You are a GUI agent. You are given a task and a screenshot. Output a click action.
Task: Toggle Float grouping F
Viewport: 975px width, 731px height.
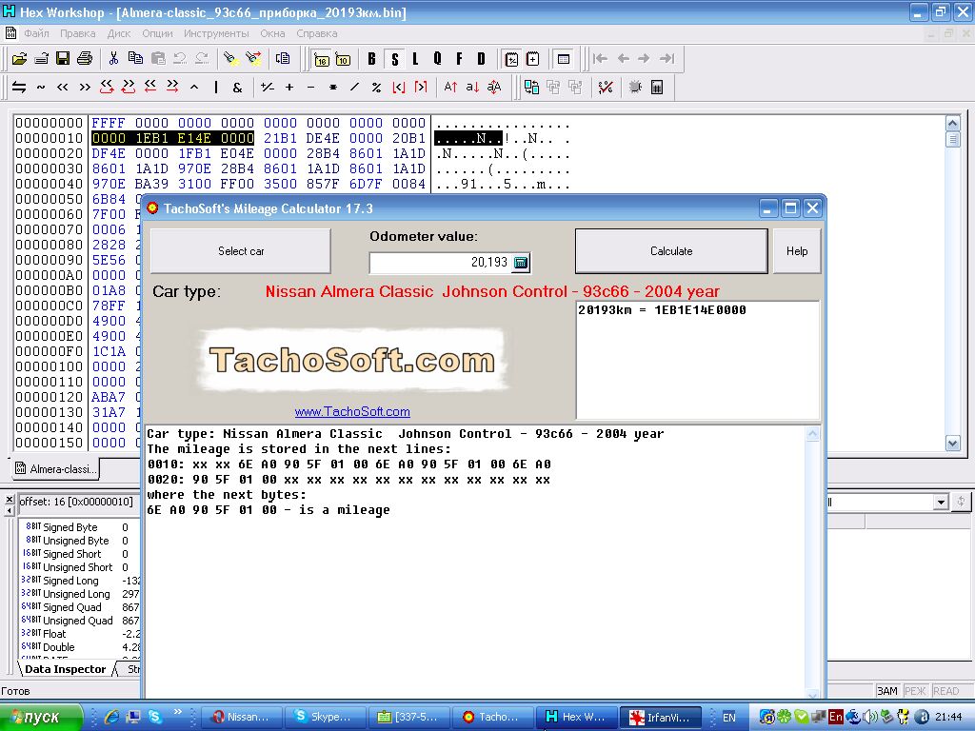click(460, 60)
